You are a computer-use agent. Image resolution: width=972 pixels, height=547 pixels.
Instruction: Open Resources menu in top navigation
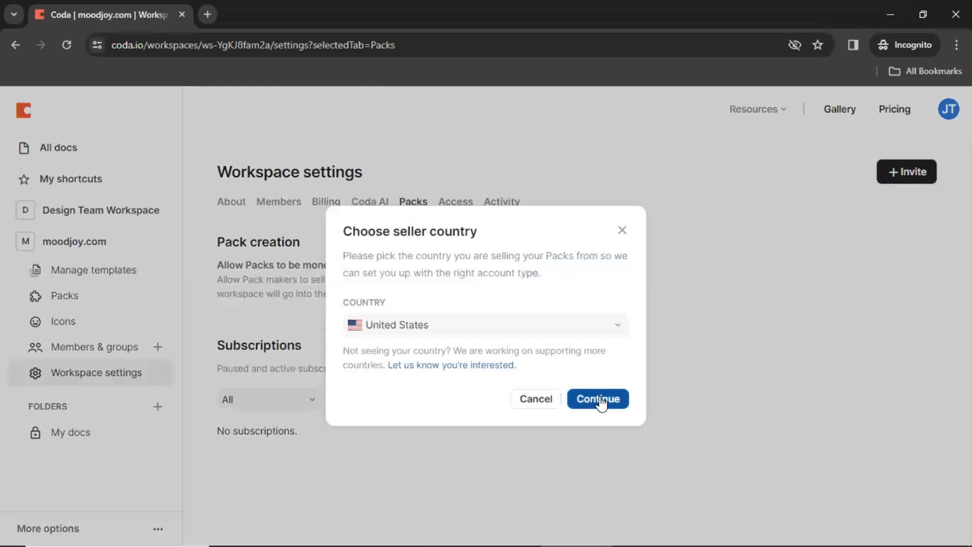tap(757, 109)
